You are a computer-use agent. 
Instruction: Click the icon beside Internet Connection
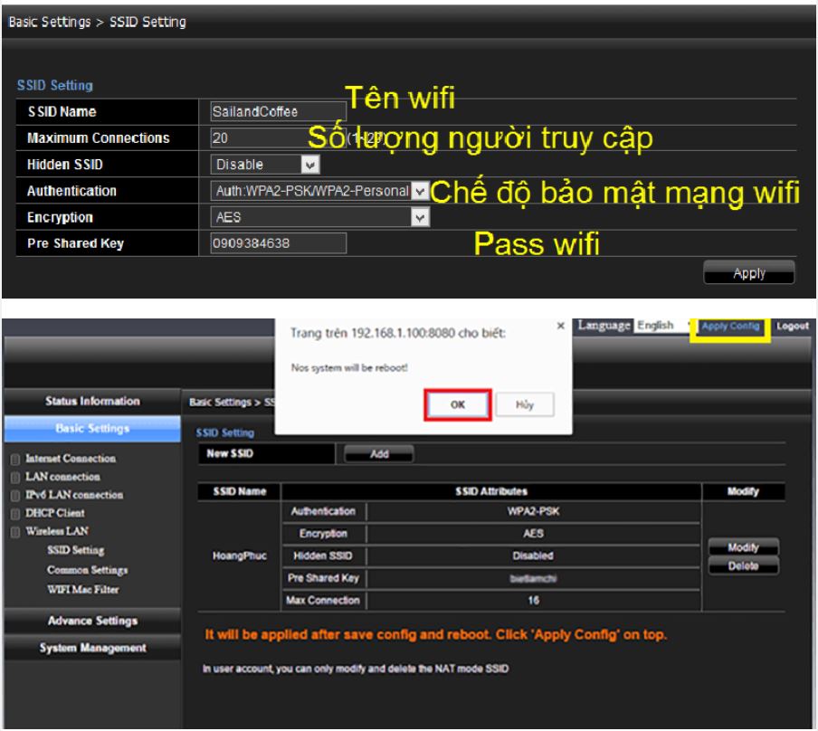tap(12, 460)
